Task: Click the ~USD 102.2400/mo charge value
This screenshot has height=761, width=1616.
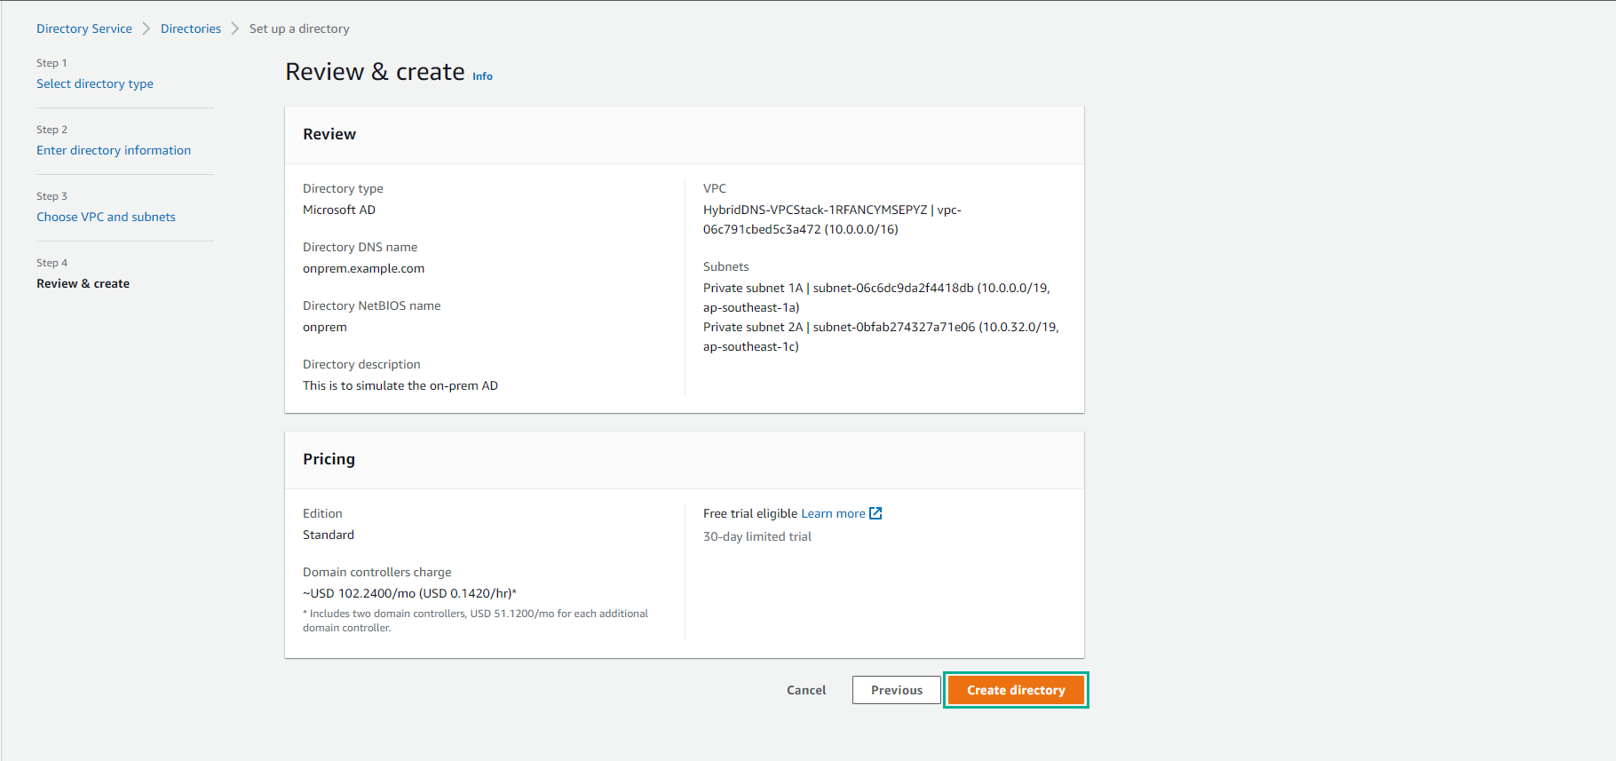Action: coord(409,593)
